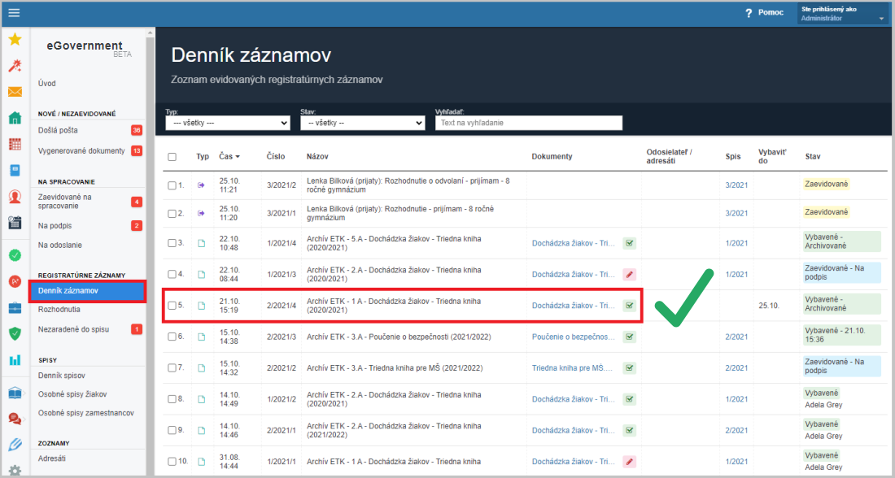Tick the checkbox for row 7

pos(172,368)
